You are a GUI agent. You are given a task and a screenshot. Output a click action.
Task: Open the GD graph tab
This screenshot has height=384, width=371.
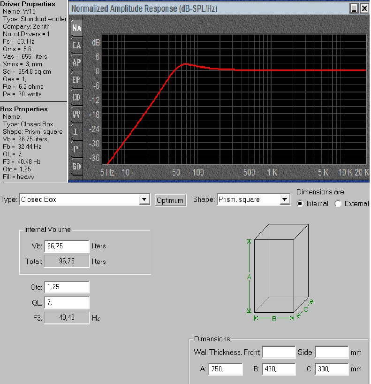click(76, 166)
